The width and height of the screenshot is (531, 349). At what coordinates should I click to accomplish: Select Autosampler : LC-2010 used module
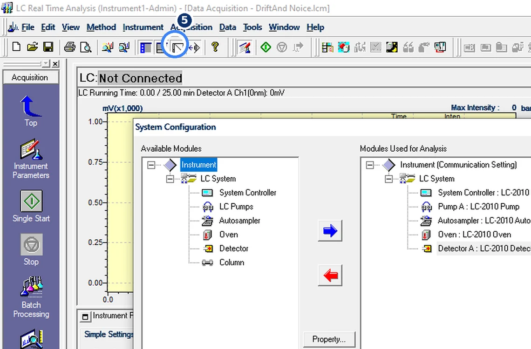pyautogui.click(x=484, y=221)
